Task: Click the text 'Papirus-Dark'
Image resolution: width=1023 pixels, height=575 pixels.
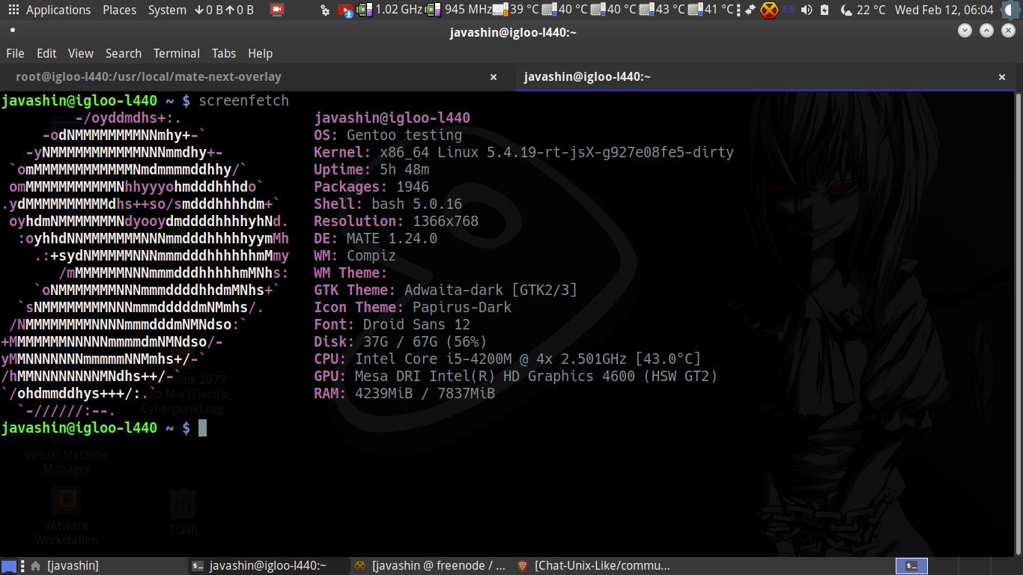Action: pyautogui.click(x=462, y=307)
